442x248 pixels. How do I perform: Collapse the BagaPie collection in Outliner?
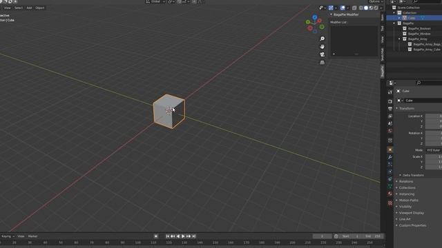[x=394, y=23]
